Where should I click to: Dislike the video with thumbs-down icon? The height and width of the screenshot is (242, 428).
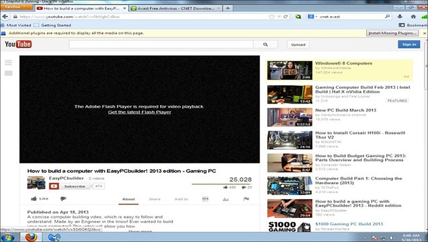(x=63, y=199)
